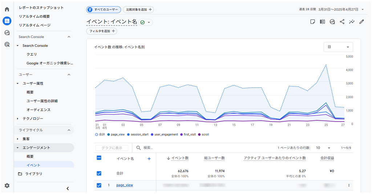
Task: Click フィルタを追加 button
Action: tap(102, 31)
